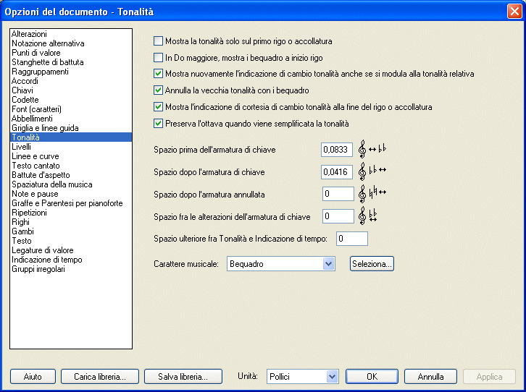Click the 'Spazio prima dell'armatura di chiave' field

tap(336, 150)
